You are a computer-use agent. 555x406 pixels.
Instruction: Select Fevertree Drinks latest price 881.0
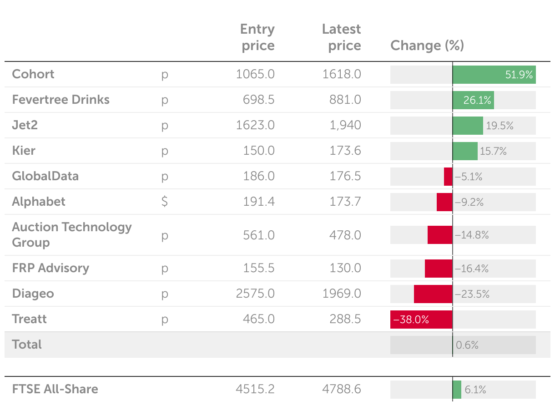345,100
